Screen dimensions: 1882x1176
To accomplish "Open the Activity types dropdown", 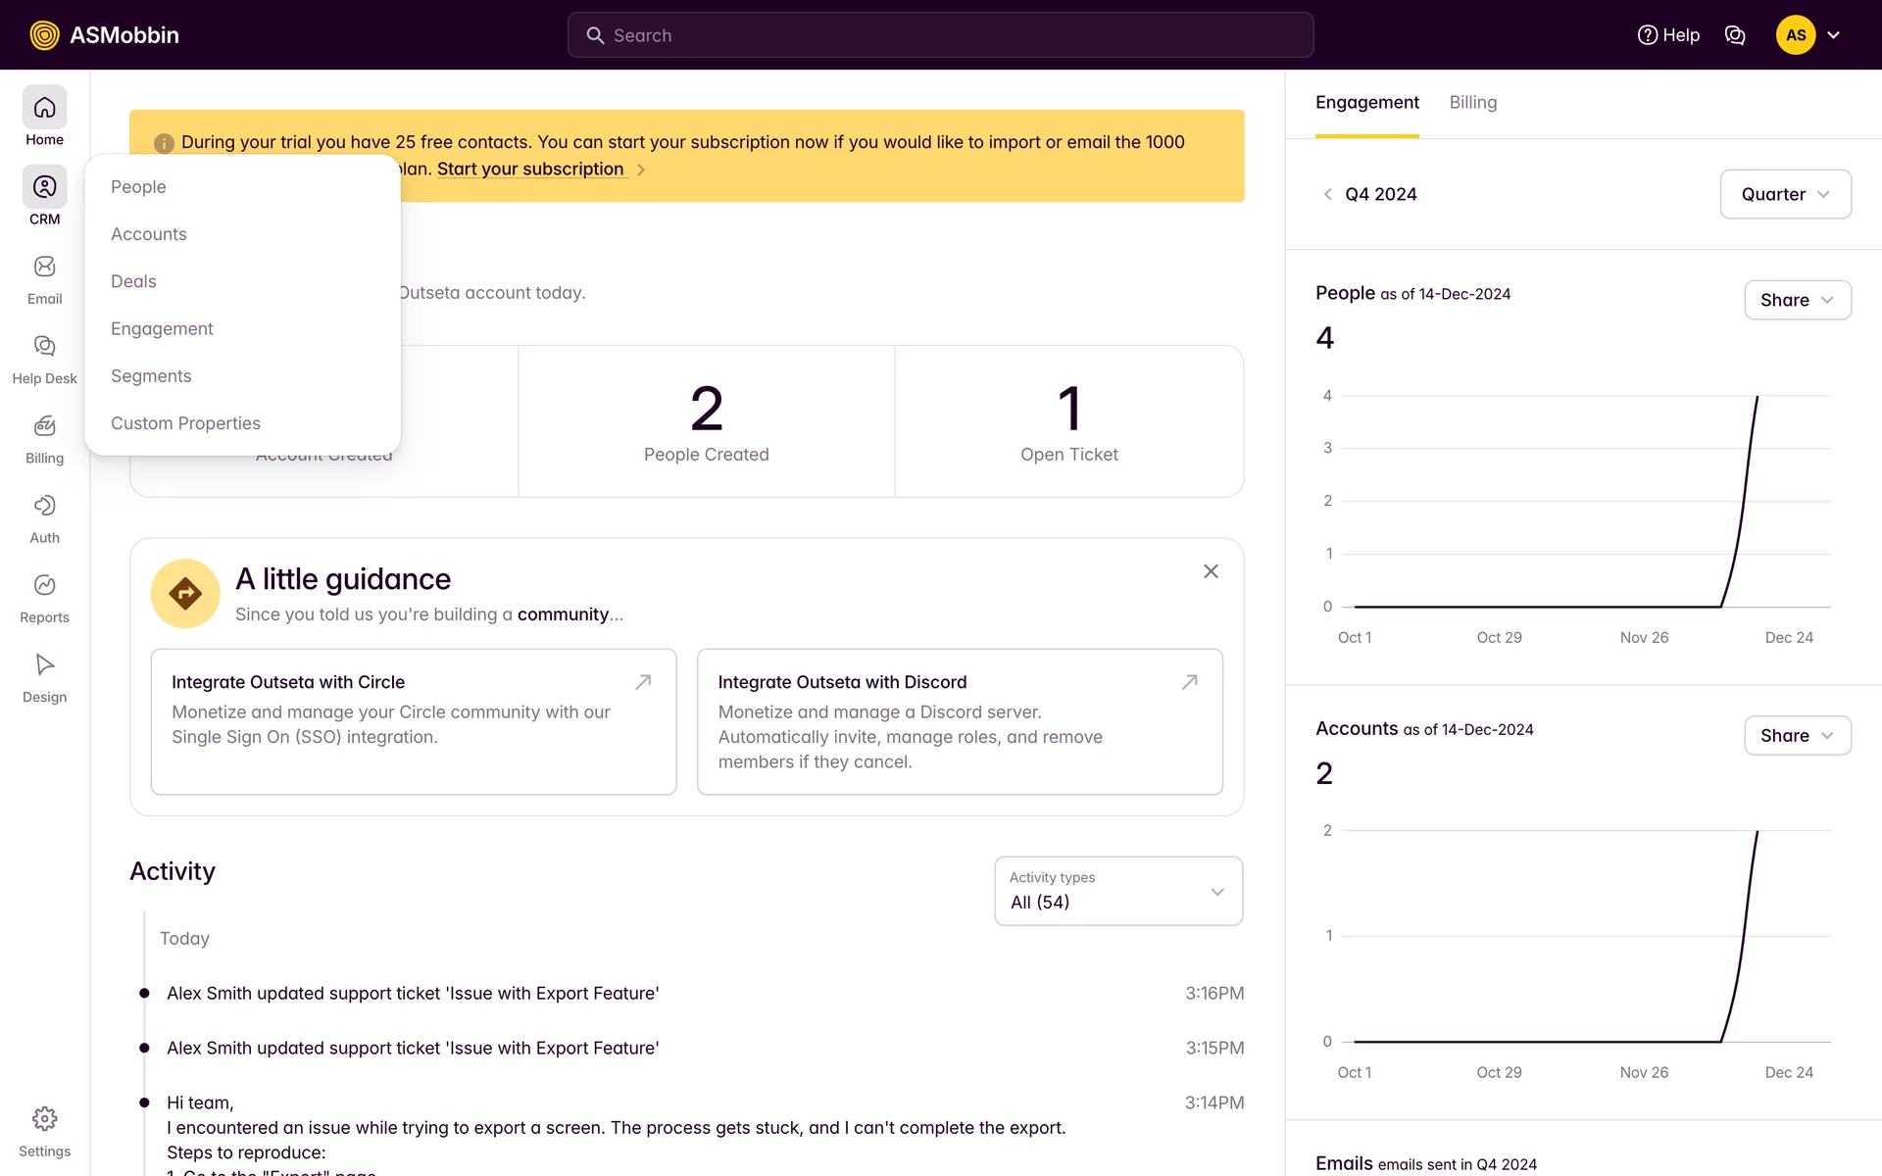I will coord(1118,891).
